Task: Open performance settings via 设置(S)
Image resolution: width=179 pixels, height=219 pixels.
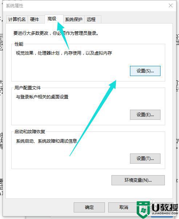Action: pyautogui.click(x=145, y=71)
